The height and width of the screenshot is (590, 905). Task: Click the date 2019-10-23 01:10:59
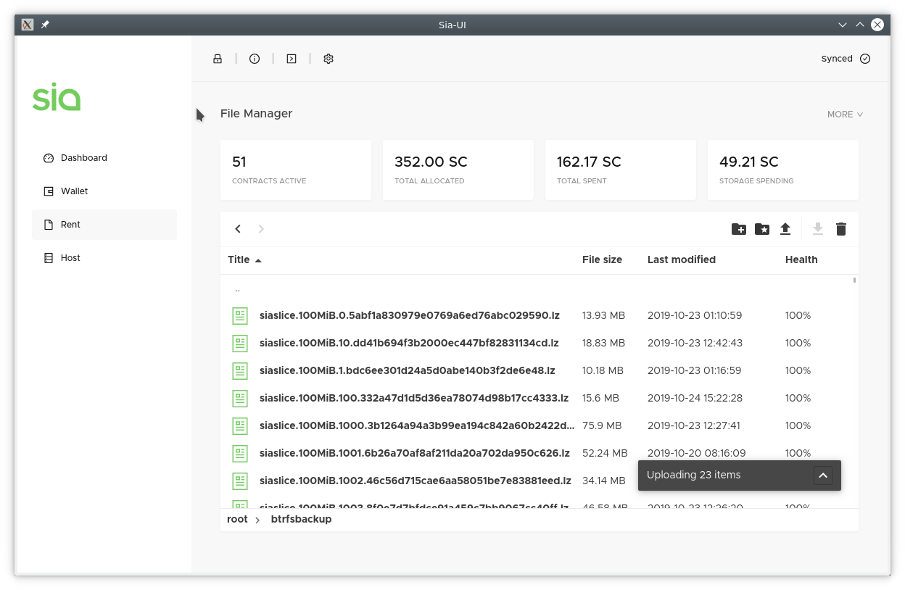click(x=695, y=315)
